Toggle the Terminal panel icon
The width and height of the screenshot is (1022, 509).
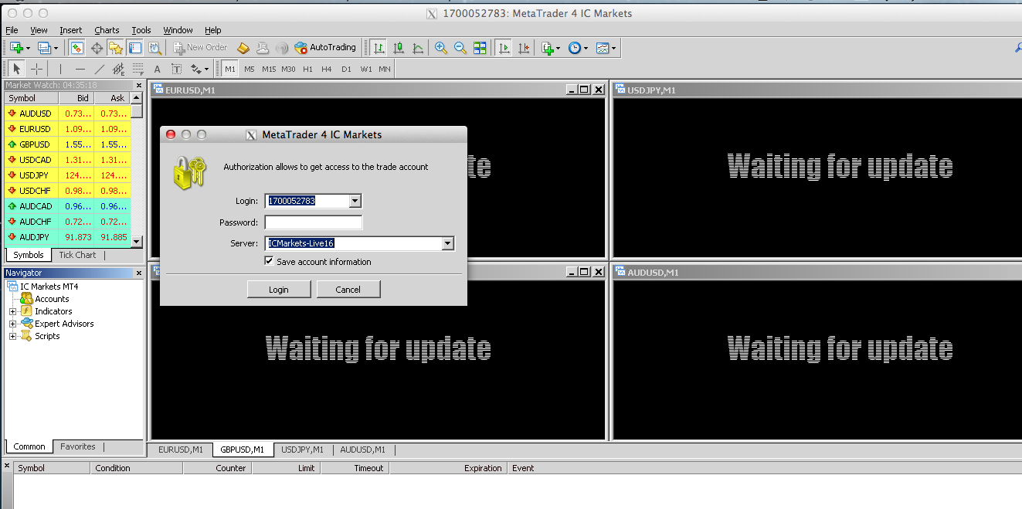click(x=135, y=48)
